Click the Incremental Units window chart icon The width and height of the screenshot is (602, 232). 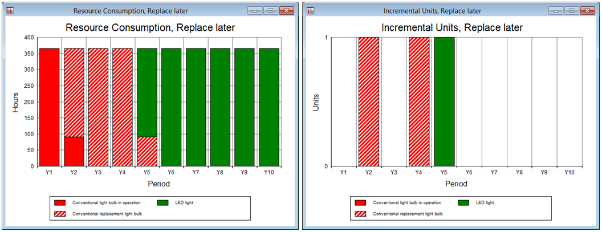coord(311,11)
